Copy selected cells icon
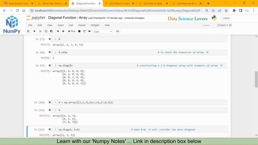258x145 pixels. (46, 31)
